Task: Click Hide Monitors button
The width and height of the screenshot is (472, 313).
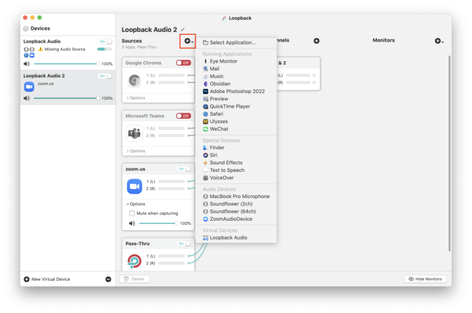Action: pos(425,279)
